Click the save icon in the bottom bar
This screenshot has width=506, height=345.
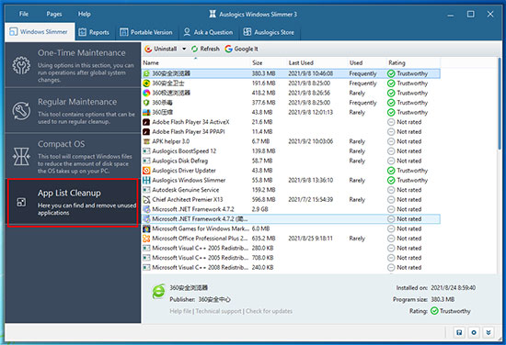pos(459,332)
